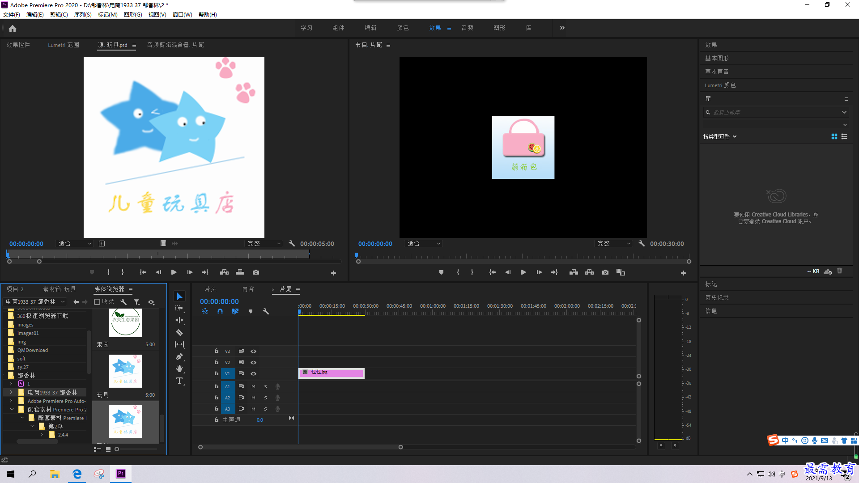Play the Source monitor clip
This screenshot has height=483, width=859.
pyautogui.click(x=174, y=272)
